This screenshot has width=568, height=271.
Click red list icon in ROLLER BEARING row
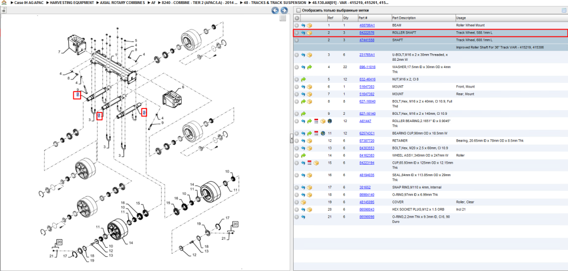pyautogui.click(x=316, y=121)
